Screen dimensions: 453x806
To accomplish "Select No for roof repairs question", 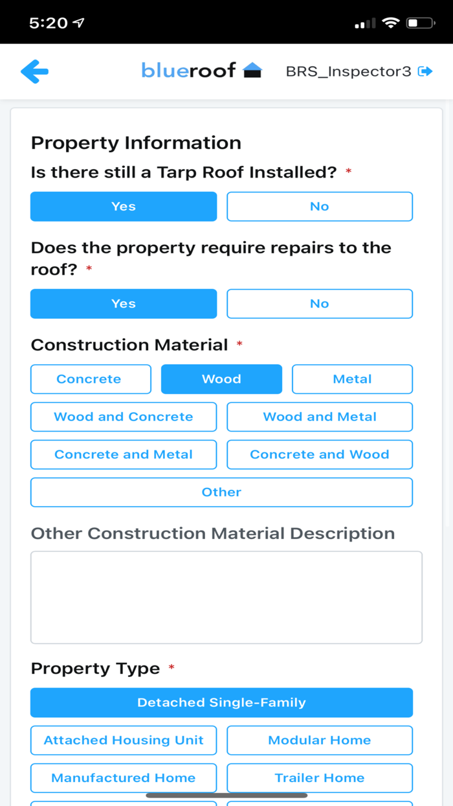I will (319, 303).
